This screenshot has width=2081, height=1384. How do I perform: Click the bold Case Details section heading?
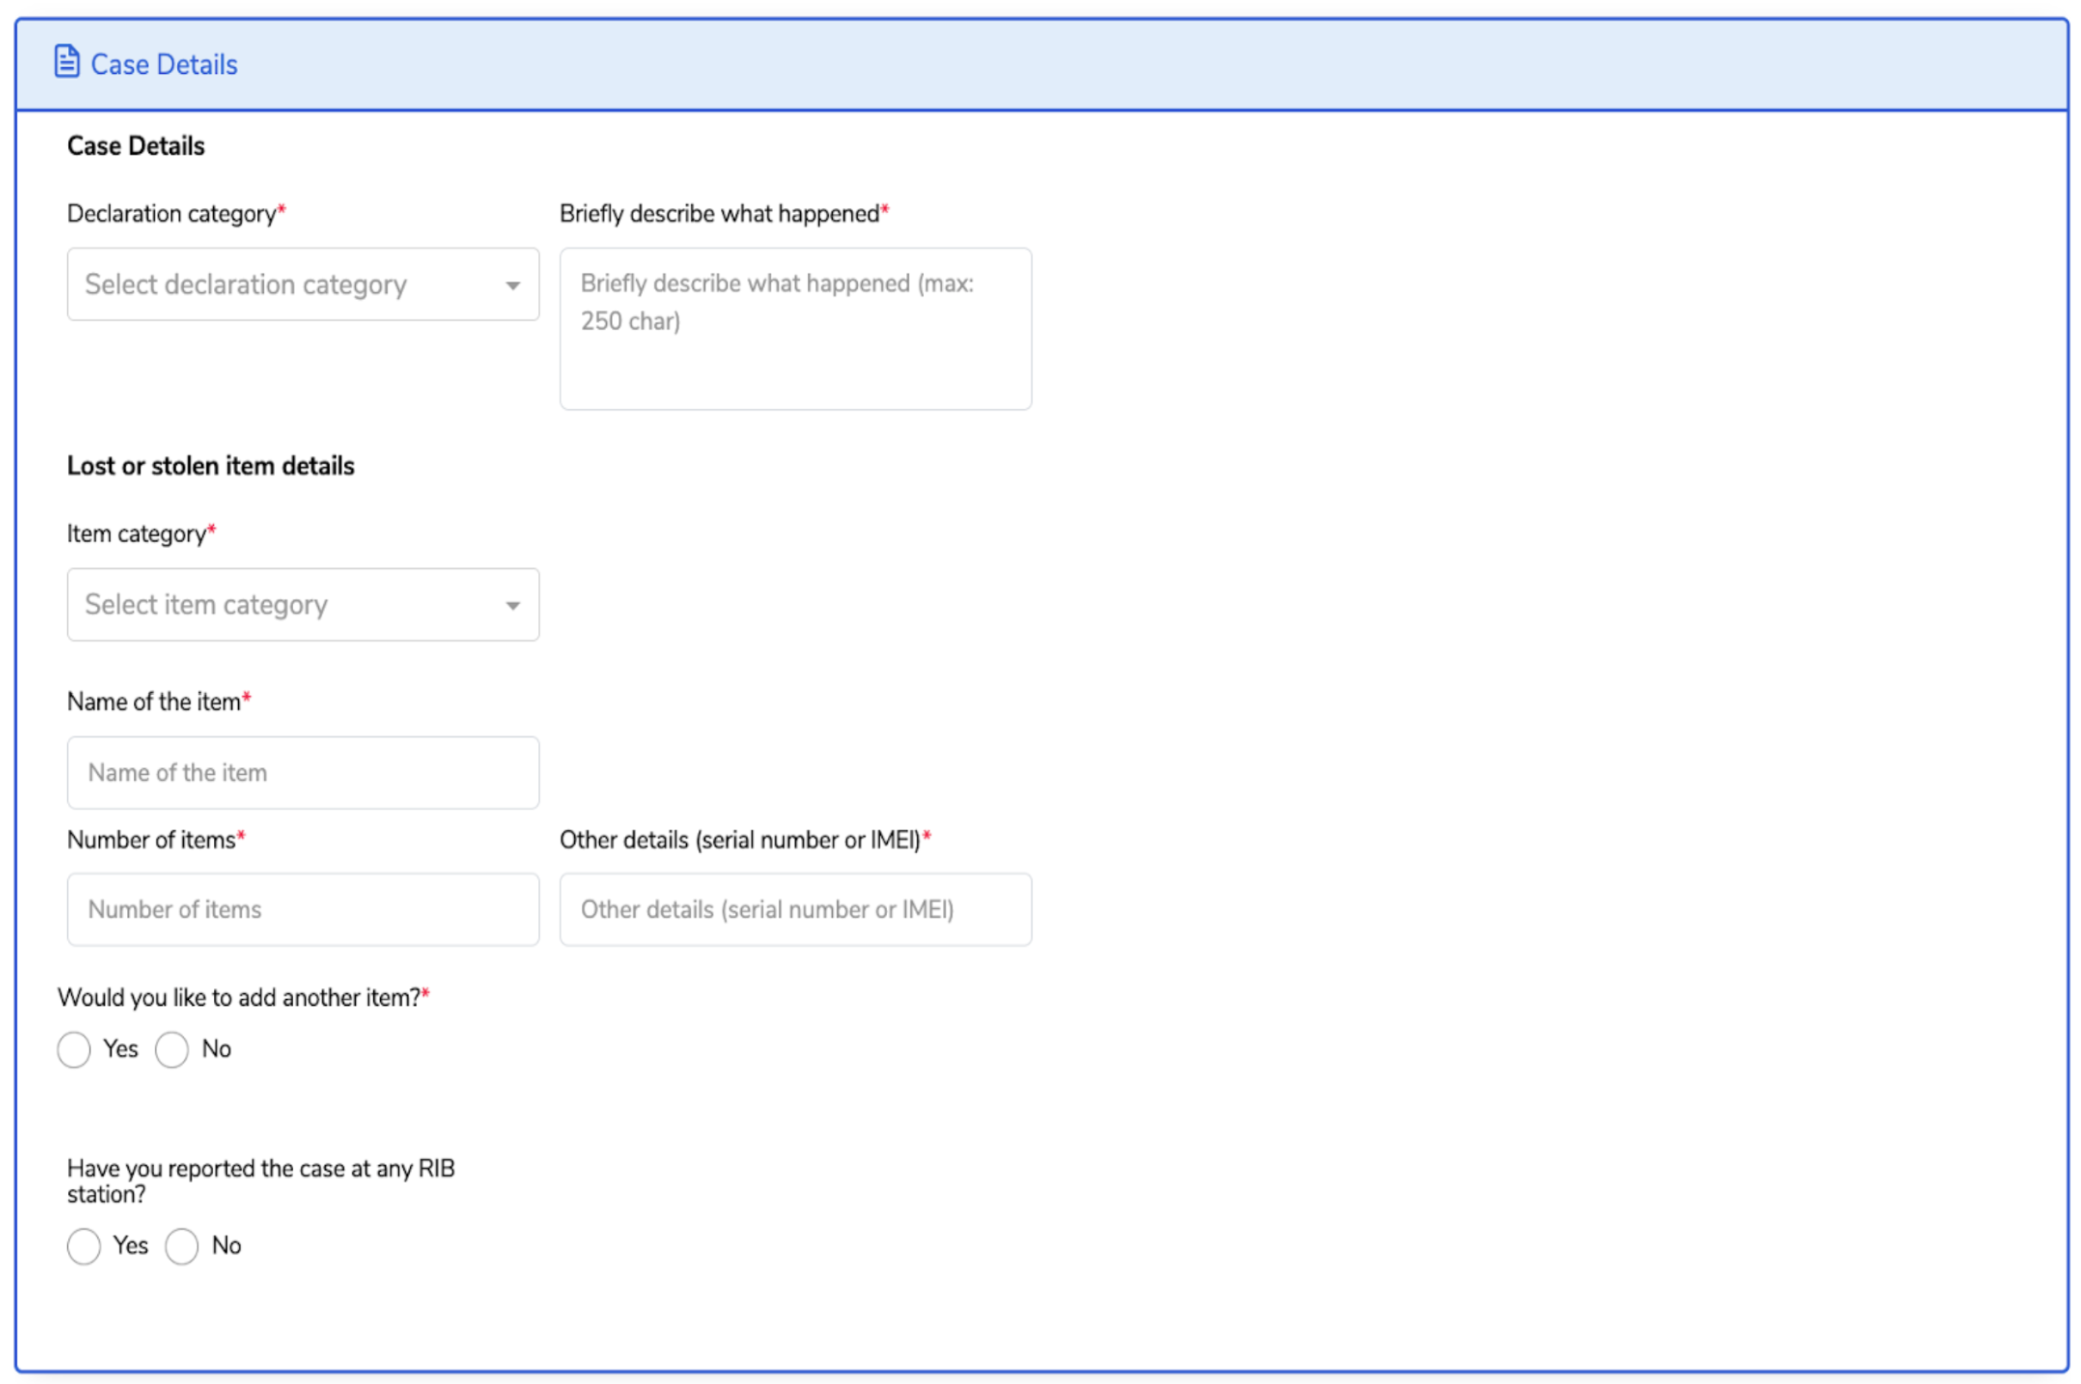[x=136, y=146]
